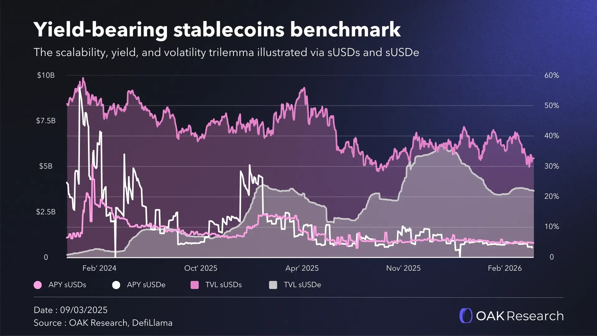Click the TVL sUSDe gray square swatch
This screenshot has height=336, width=597.
[x=273, y=285]
